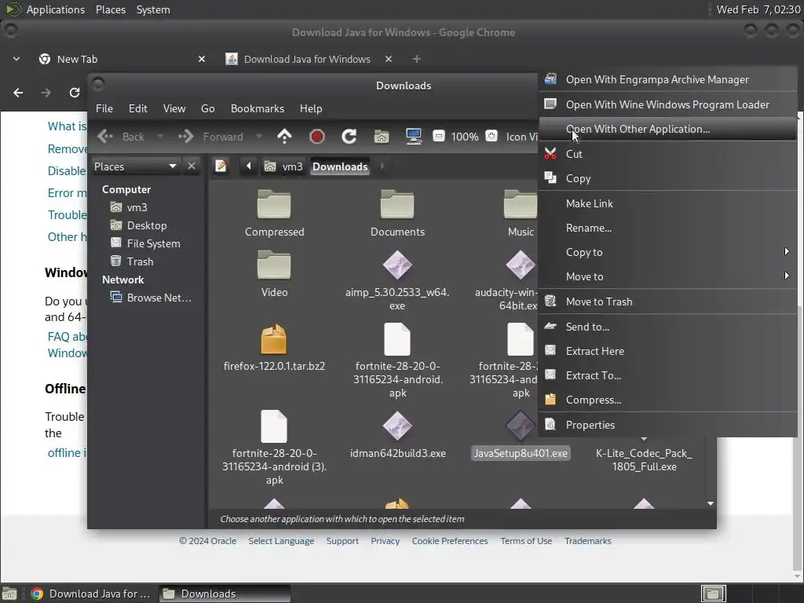Select Extract To option

[x=667, y=375]
